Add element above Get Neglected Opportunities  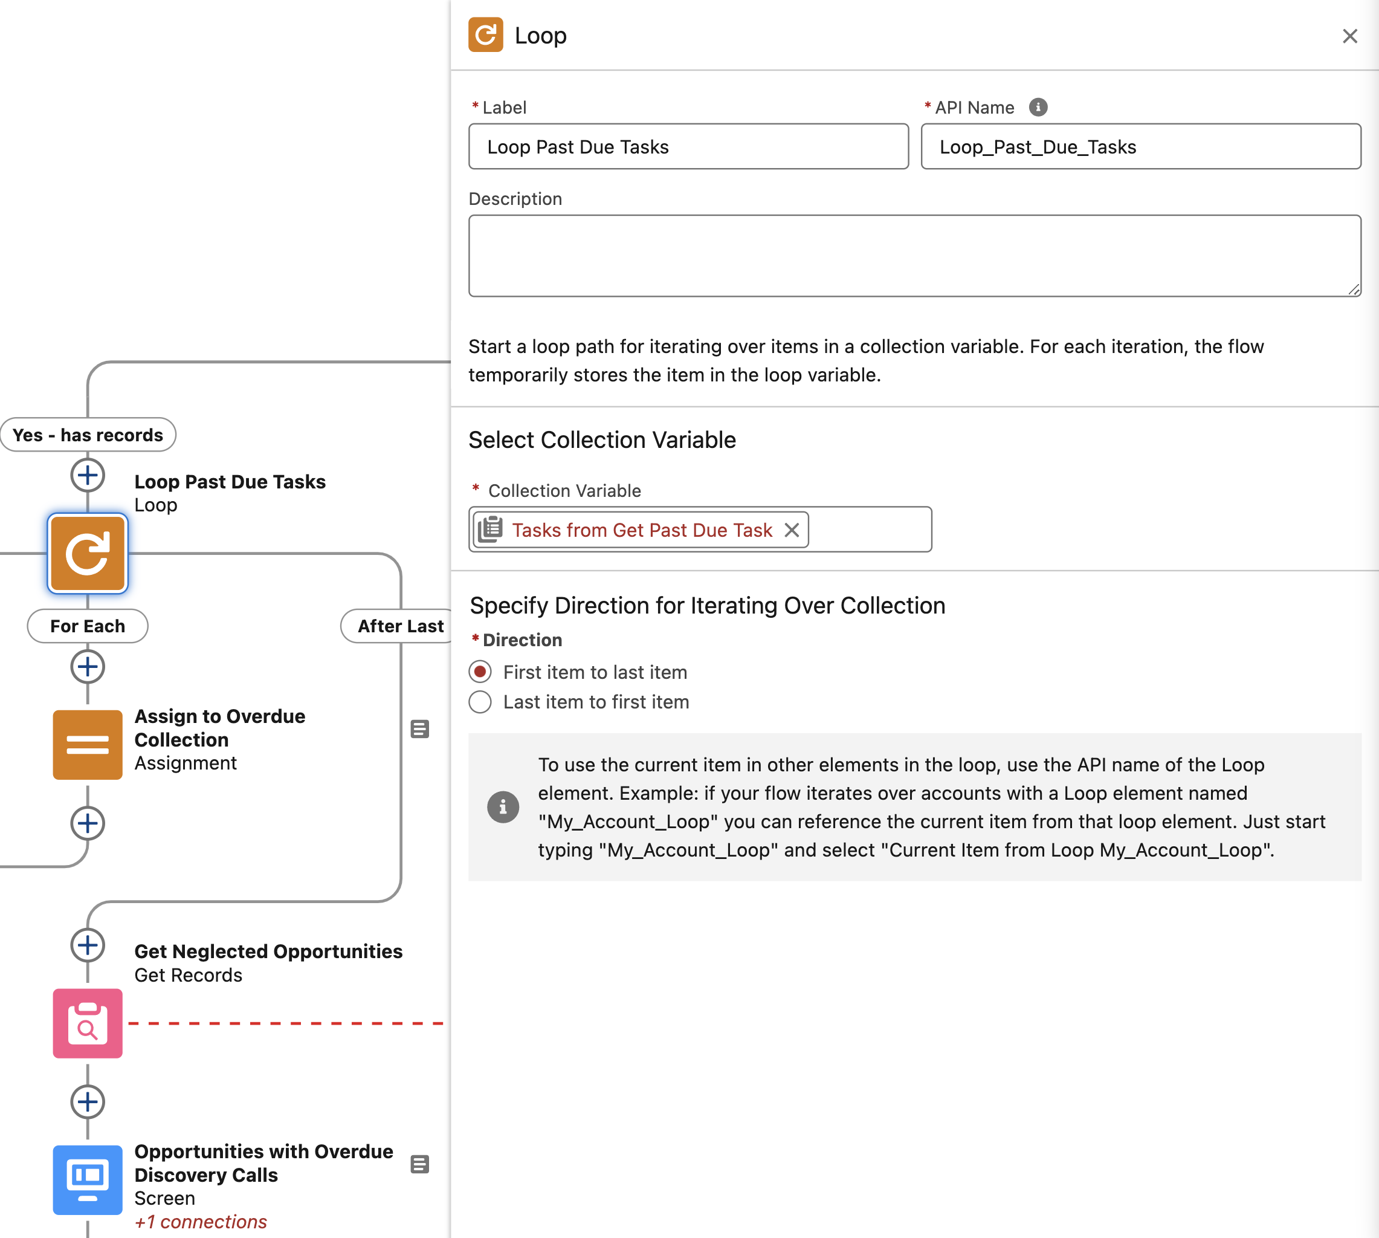tap(88, 945)
